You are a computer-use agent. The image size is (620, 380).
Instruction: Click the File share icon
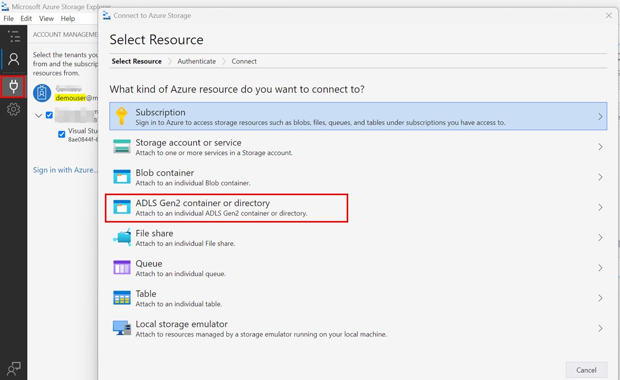point(122,237)
